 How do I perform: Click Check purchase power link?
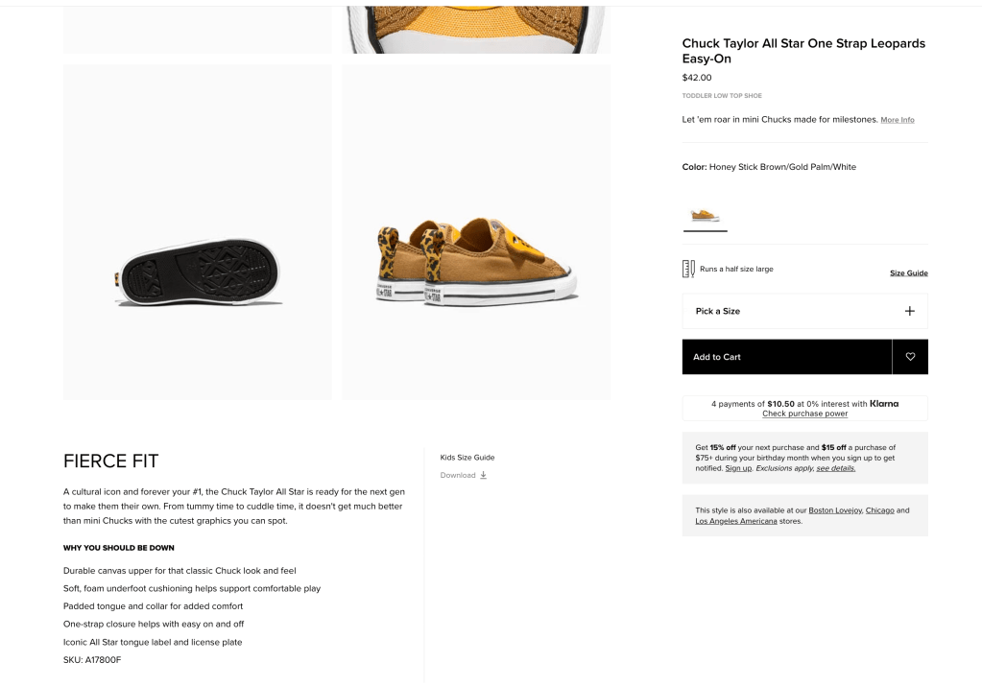[x=804, y=414]
